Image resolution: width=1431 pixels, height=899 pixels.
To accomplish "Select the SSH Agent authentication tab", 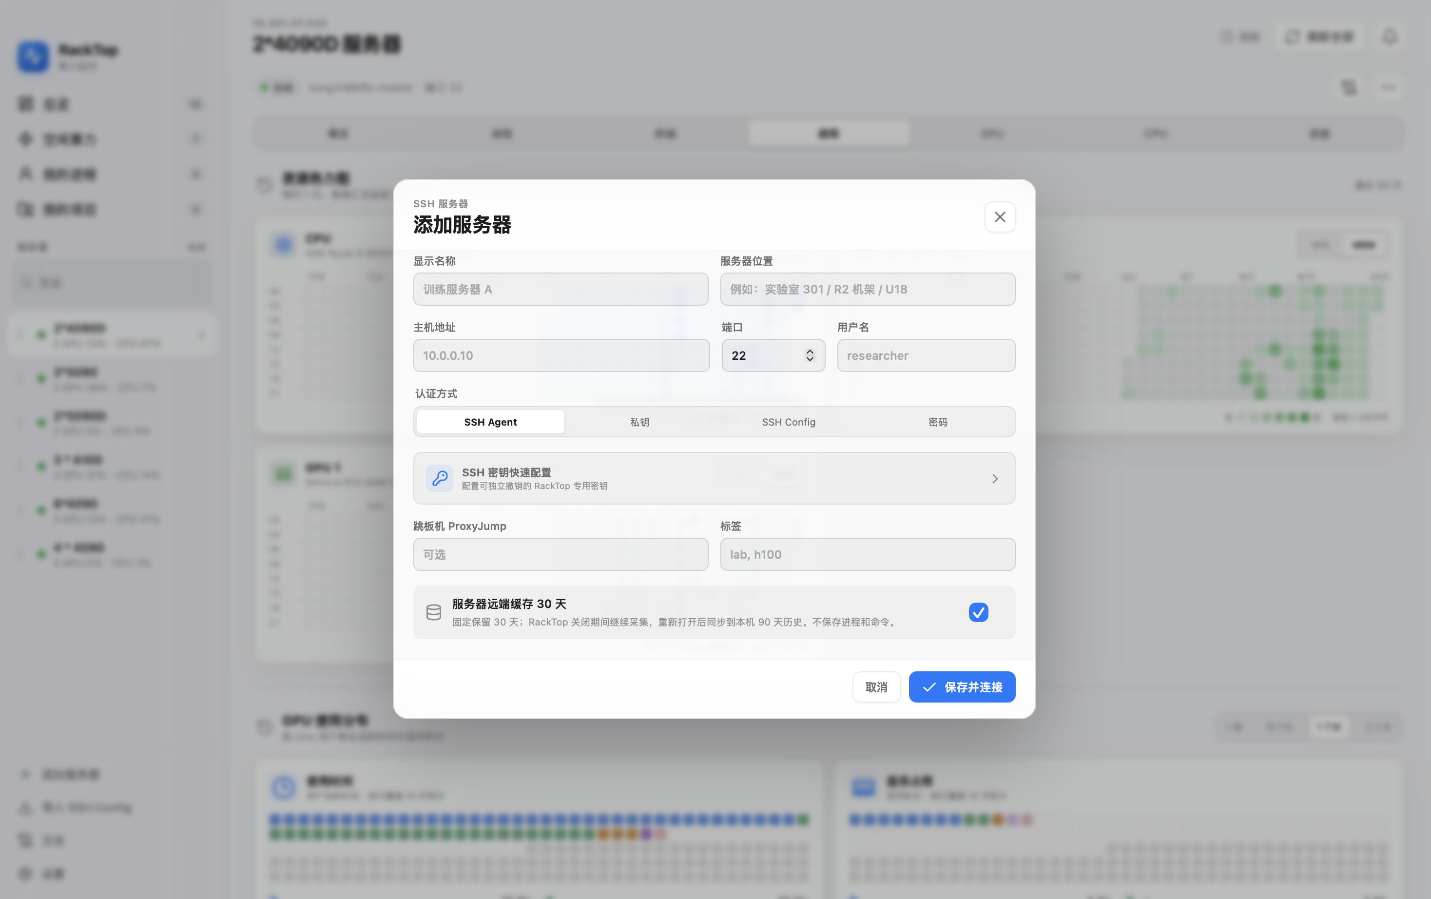I will 490,422.
